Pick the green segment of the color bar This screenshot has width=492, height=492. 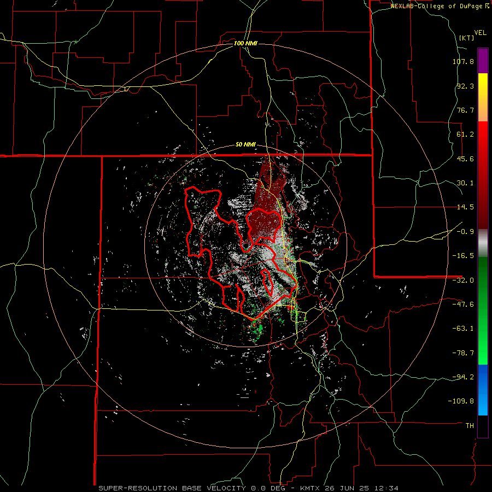click(x=483, y=311)
